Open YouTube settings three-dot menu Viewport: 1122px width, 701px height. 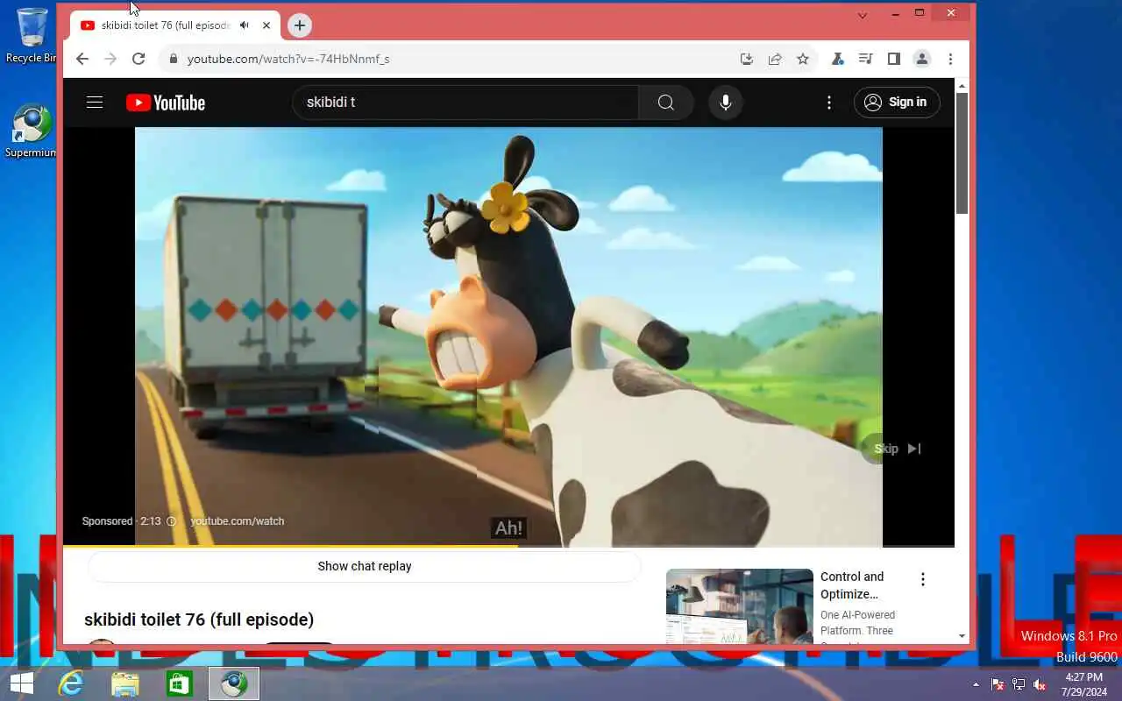pyautogui.click(x=829, y=103)
